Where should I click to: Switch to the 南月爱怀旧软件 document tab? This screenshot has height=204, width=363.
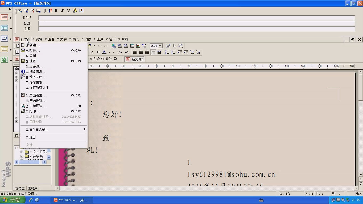[105, 59]
